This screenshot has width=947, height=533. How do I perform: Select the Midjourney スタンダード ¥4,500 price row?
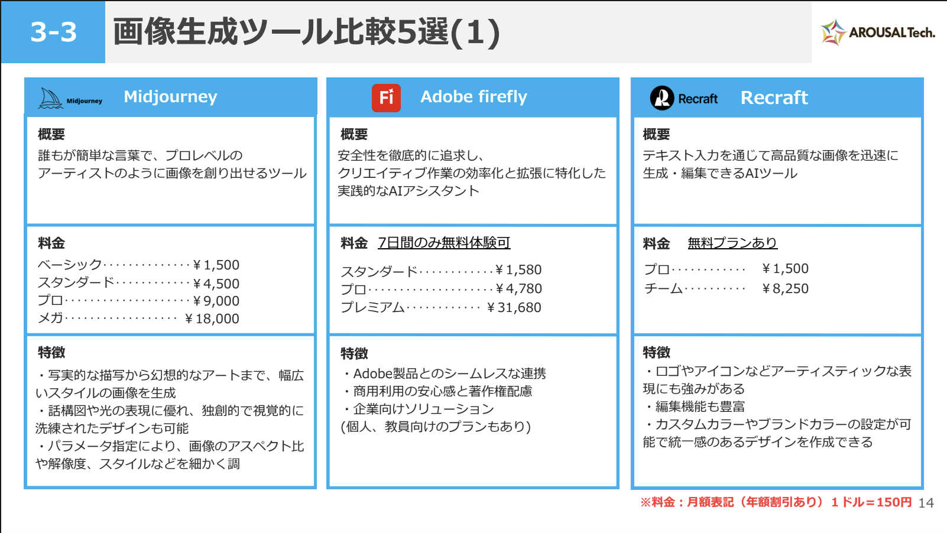(x=138, y=283)
